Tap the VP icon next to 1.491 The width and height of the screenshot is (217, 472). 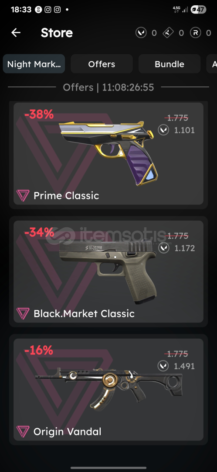point(163,366)
